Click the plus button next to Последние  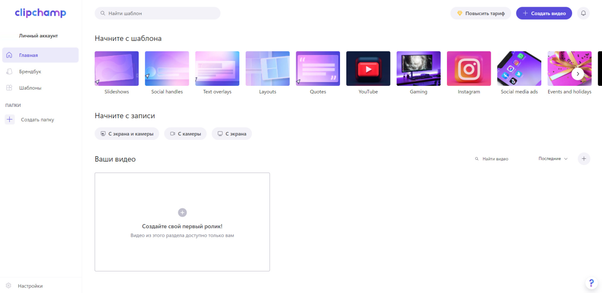point(584,159)
